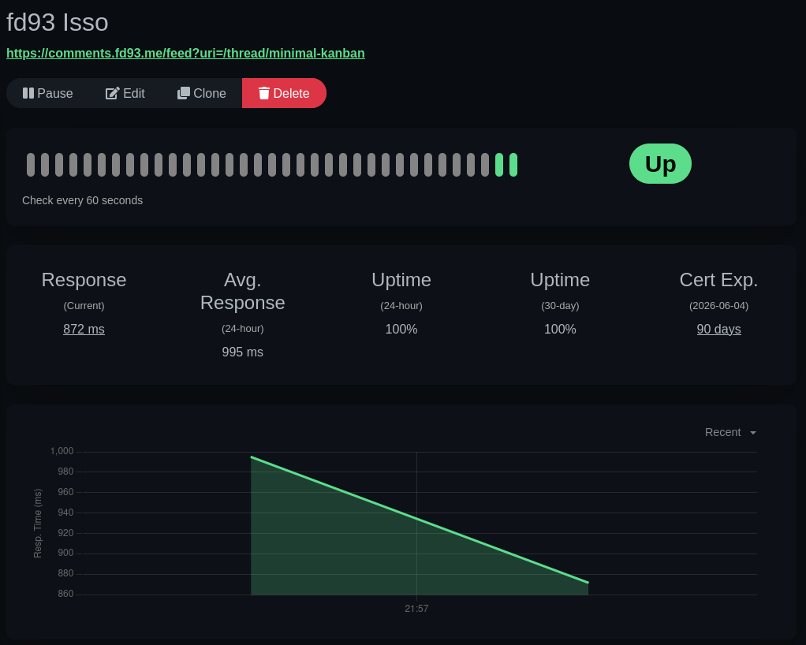Click the newest green heartbeat bar

pyautogui.click(x=512, y=164)
